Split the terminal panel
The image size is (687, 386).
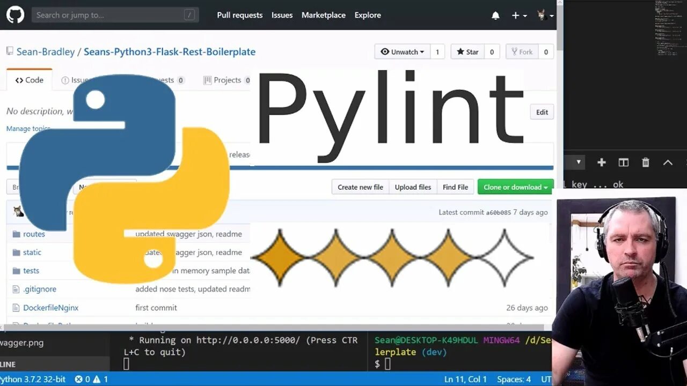(624, 162)
